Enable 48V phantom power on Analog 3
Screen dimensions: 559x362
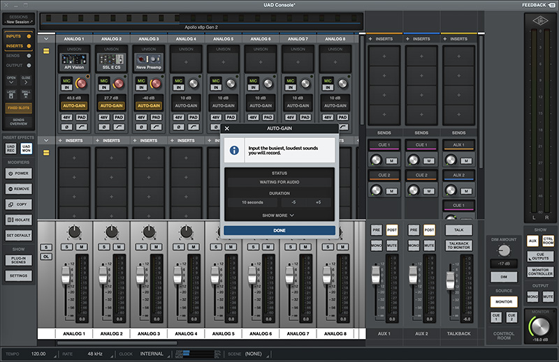pyautogui.click(x=140, y=118)
